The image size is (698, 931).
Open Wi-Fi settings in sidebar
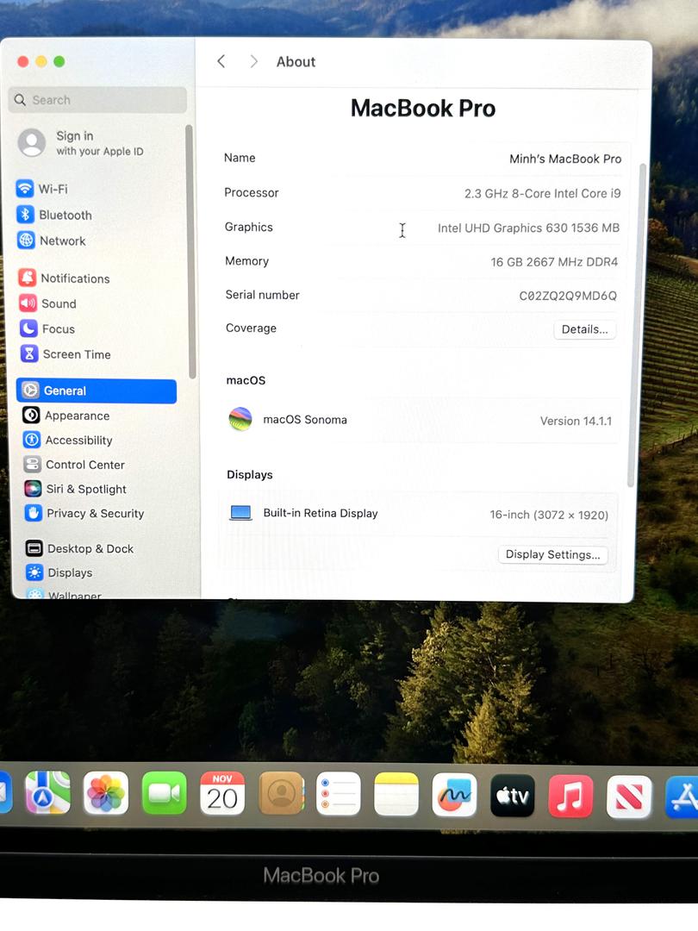pyautogui.click(x=41, y=189)
